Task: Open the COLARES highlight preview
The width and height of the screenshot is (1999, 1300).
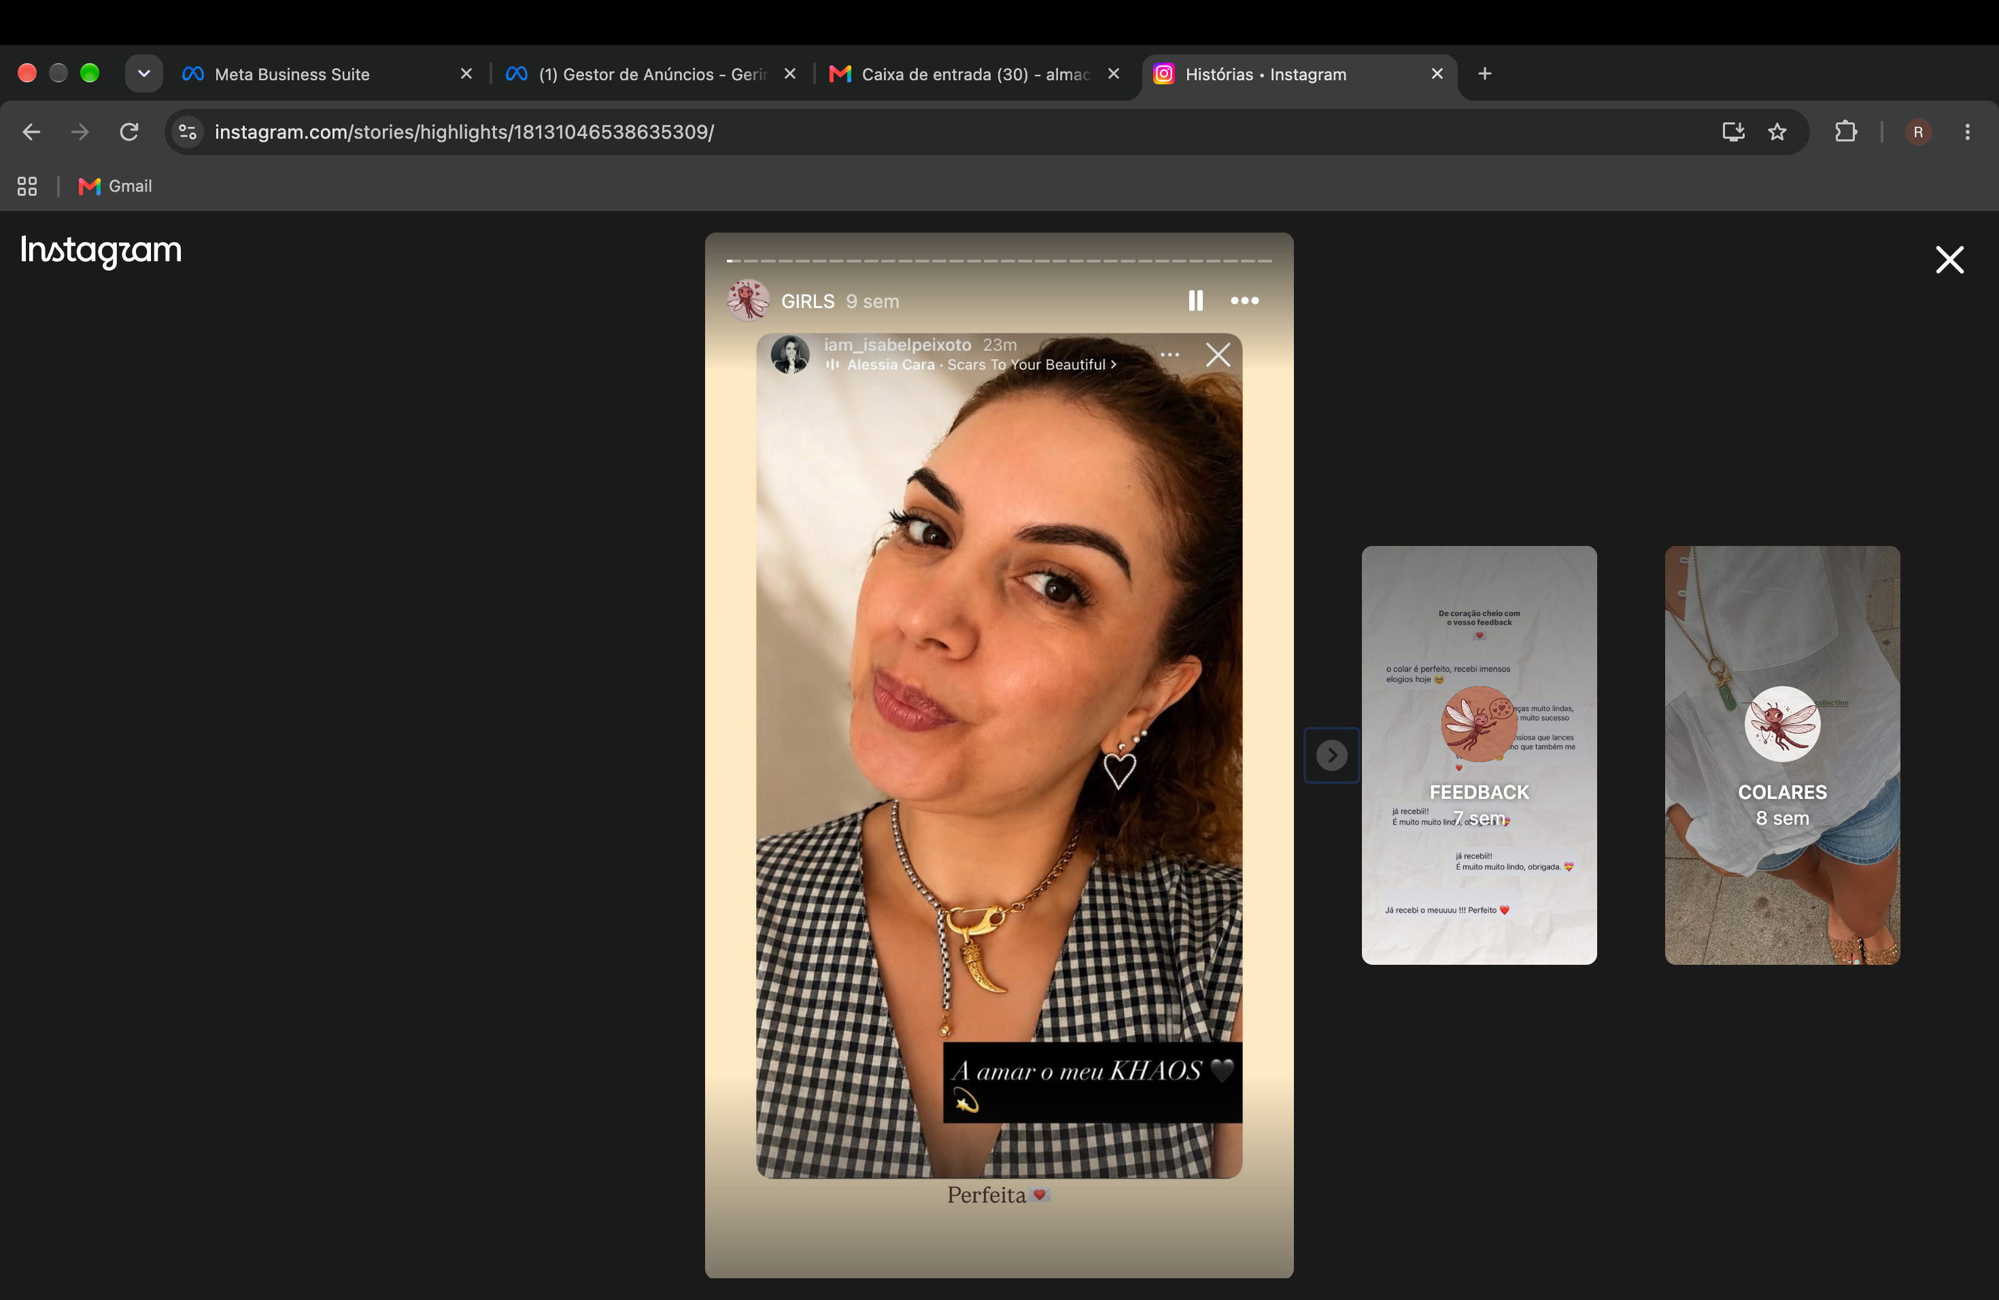Action: [1781, 755]
